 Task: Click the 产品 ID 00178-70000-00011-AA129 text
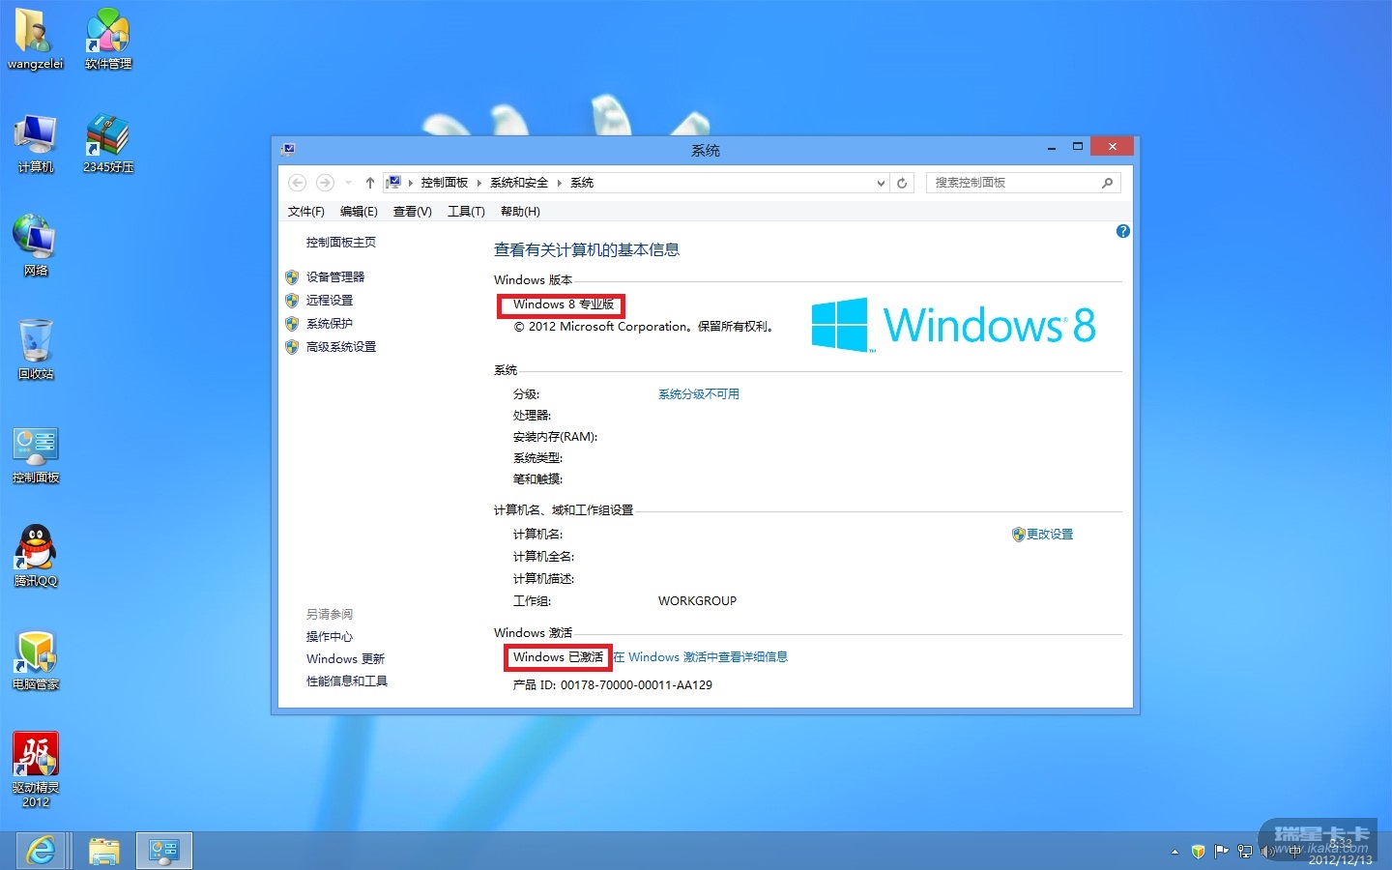click(x=613, y=685)
